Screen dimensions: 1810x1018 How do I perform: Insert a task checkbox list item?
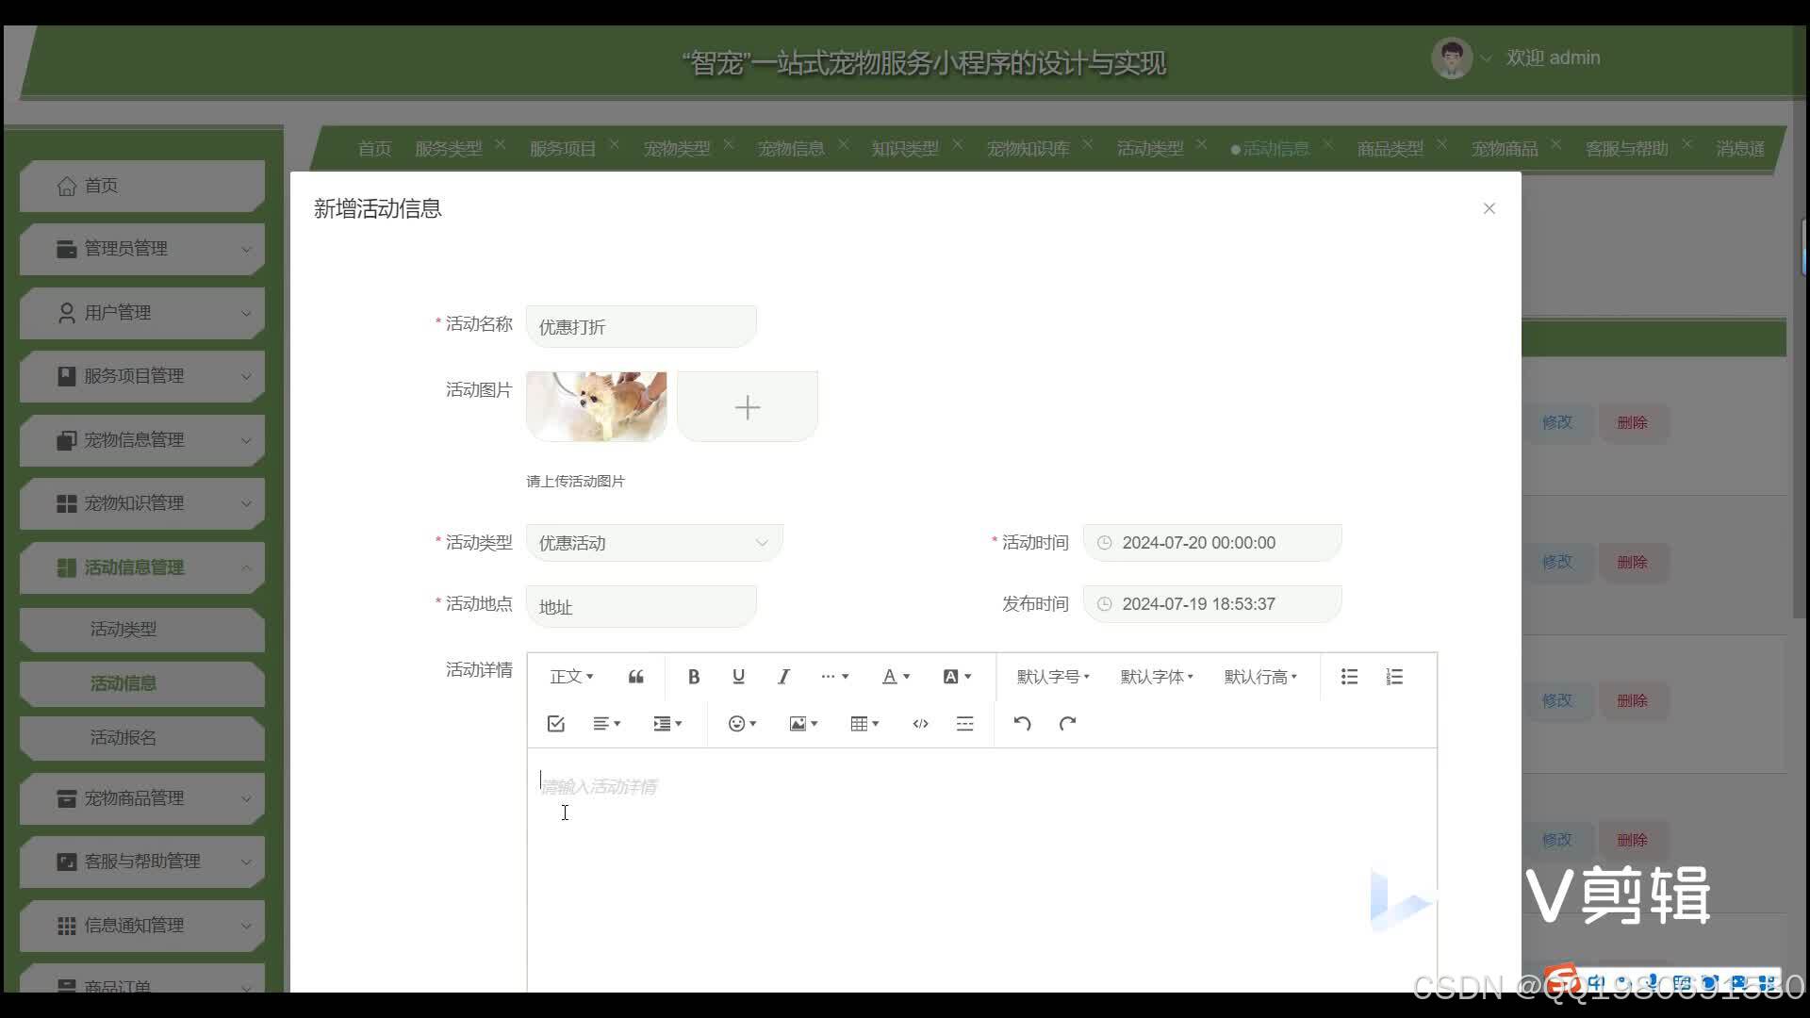click(x=554, y=723)
